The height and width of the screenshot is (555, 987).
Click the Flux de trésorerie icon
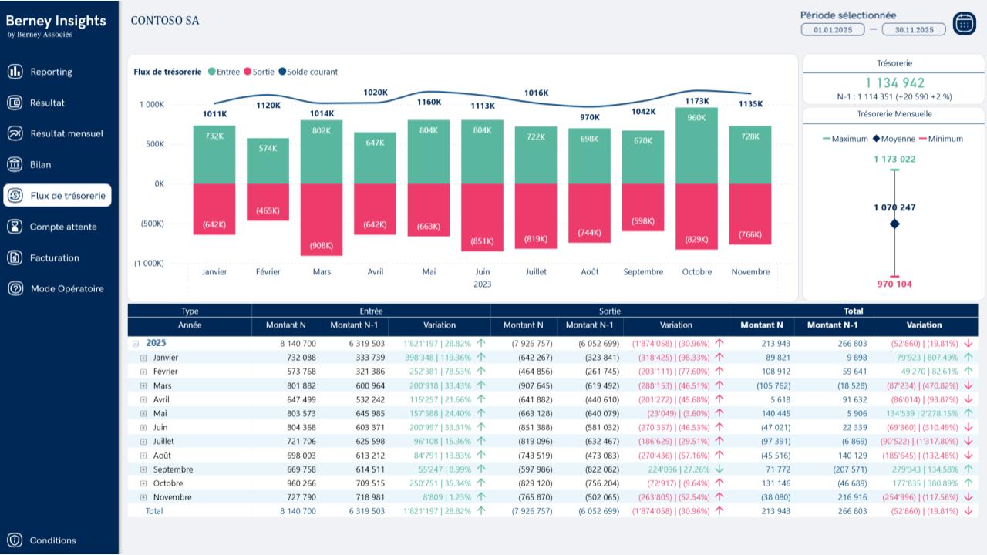pos(15,196)
